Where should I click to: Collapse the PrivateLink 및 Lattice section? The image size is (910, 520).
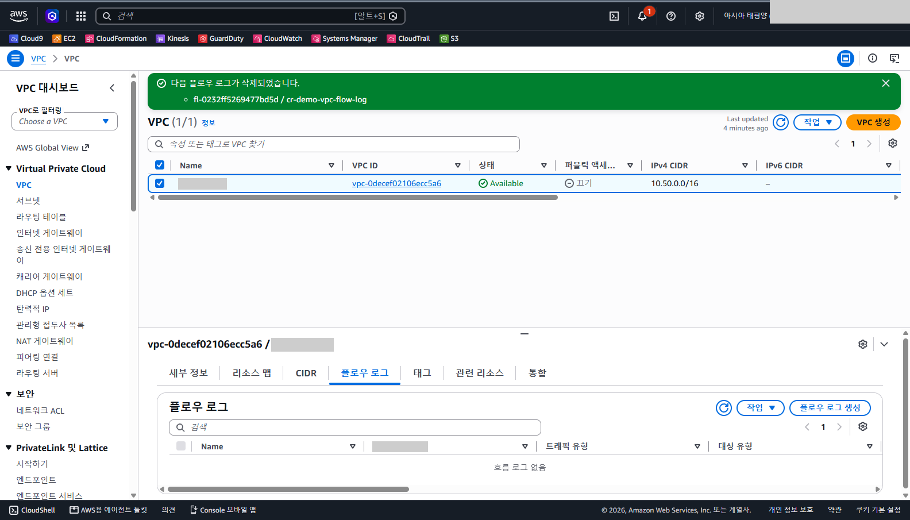coord(9,448)
